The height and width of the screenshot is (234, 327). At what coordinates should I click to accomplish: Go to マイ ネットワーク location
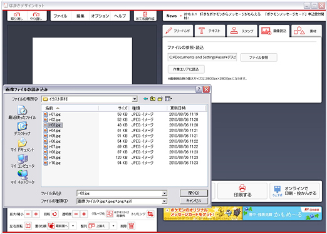[22, 177]
